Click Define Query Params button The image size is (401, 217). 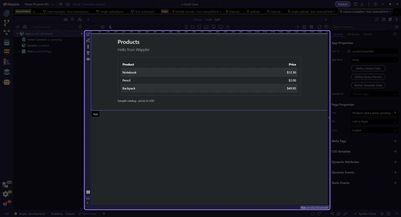[368, 77]
